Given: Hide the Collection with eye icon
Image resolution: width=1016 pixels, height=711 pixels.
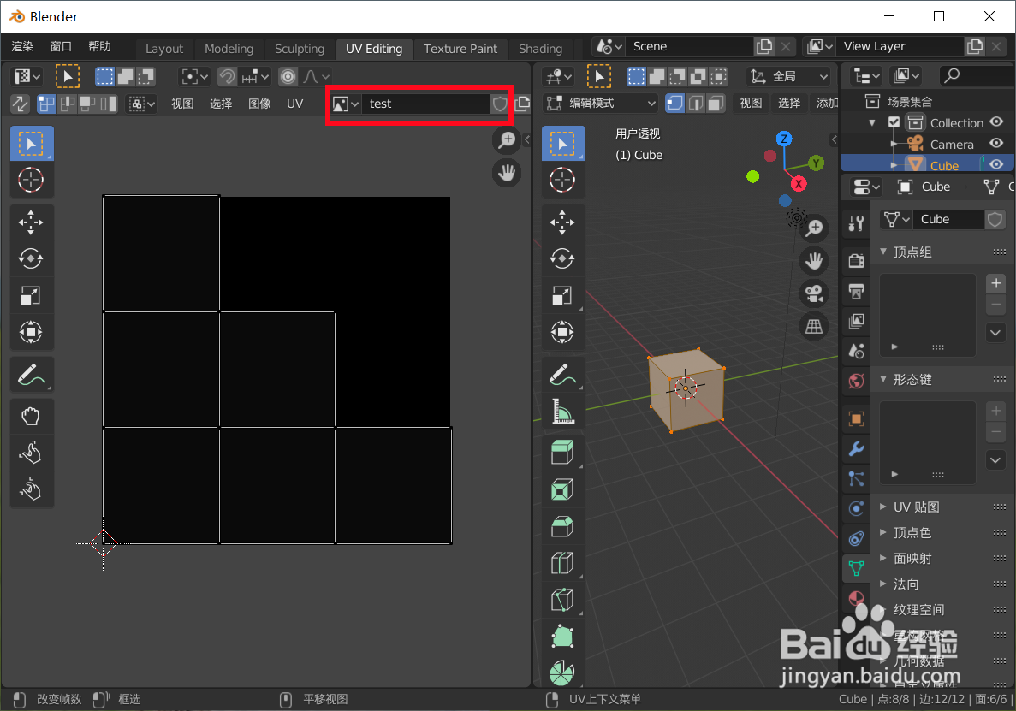Looking at the screenshot, I should (996, 122).
